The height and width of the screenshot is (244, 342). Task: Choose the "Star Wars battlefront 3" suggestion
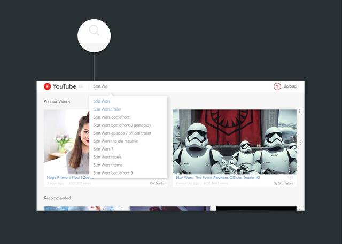(x=113, y=173)
